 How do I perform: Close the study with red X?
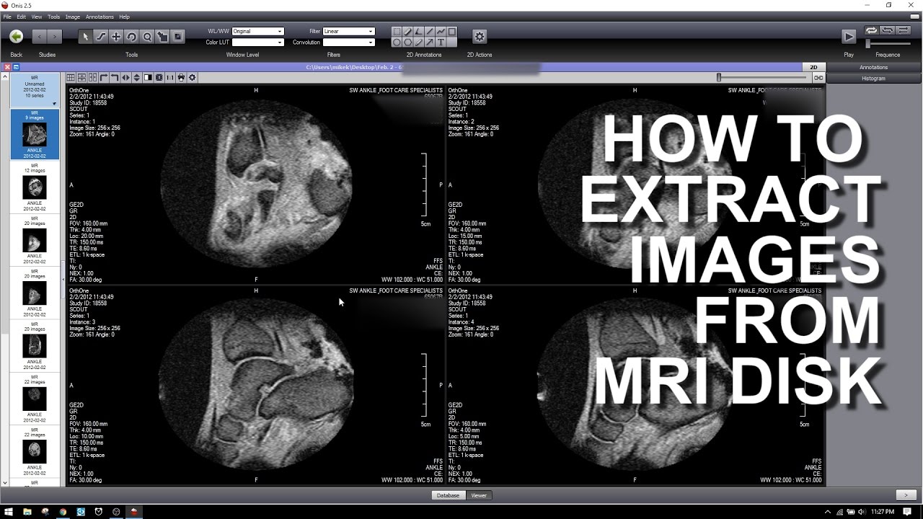7,67
